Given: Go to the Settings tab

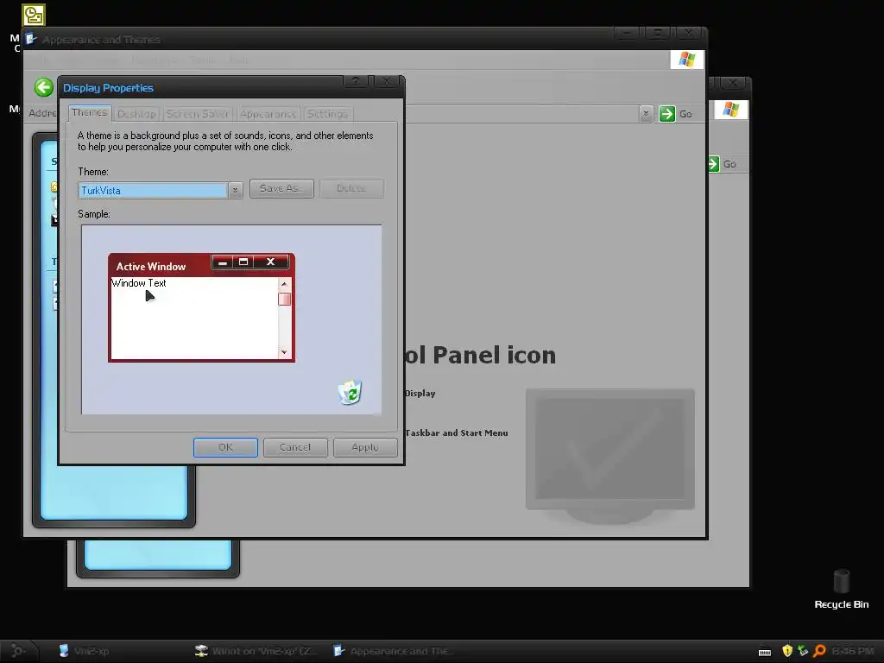Looking at the screenshot, I should [x=327, y=114].
